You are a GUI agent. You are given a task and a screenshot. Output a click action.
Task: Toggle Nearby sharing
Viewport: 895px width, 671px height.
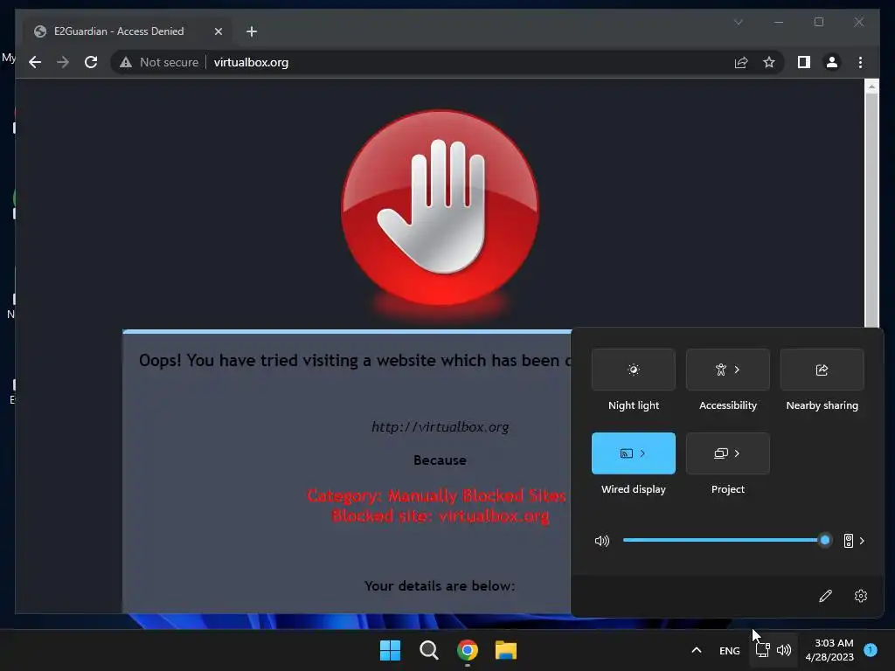822,370
